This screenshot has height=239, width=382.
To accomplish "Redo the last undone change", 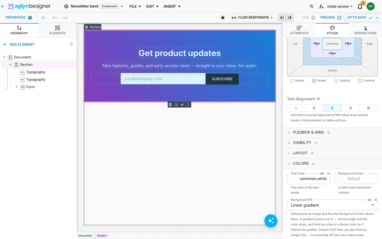I will click(65, 18).
